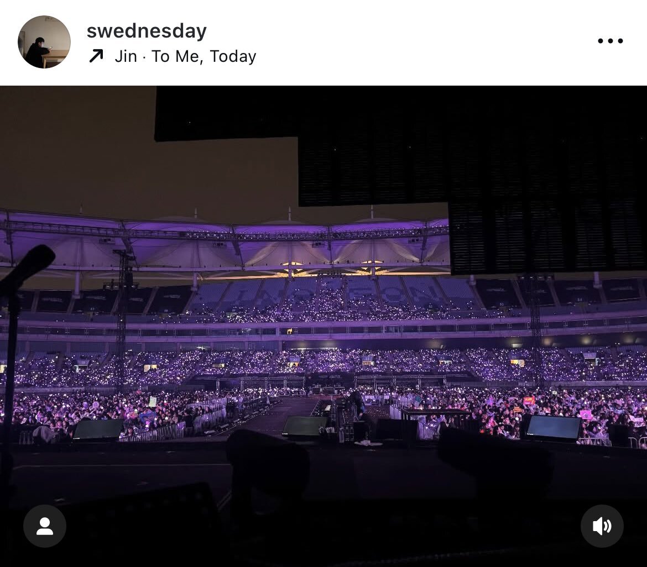
Task: Click the arrow icon beside Jin audio
Action: tap(96, 56)
